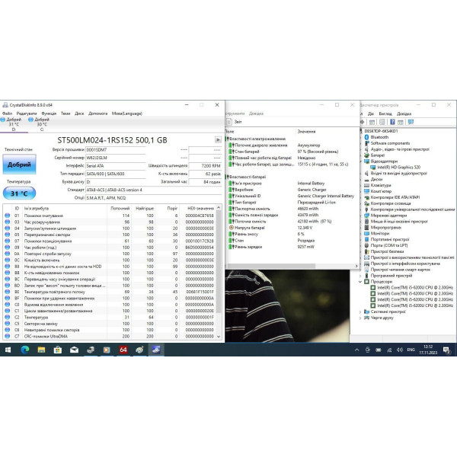Open Дія menu in Device Manager

click(371, 113)
